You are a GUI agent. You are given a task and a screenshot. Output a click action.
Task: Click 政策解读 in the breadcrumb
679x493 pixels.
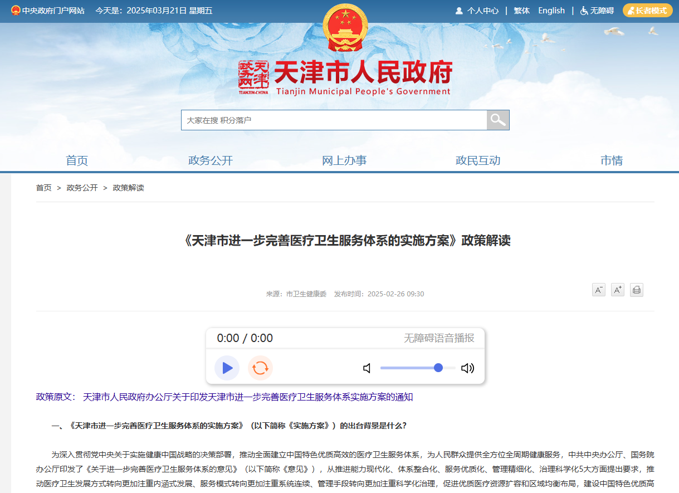tap(129, 188)
